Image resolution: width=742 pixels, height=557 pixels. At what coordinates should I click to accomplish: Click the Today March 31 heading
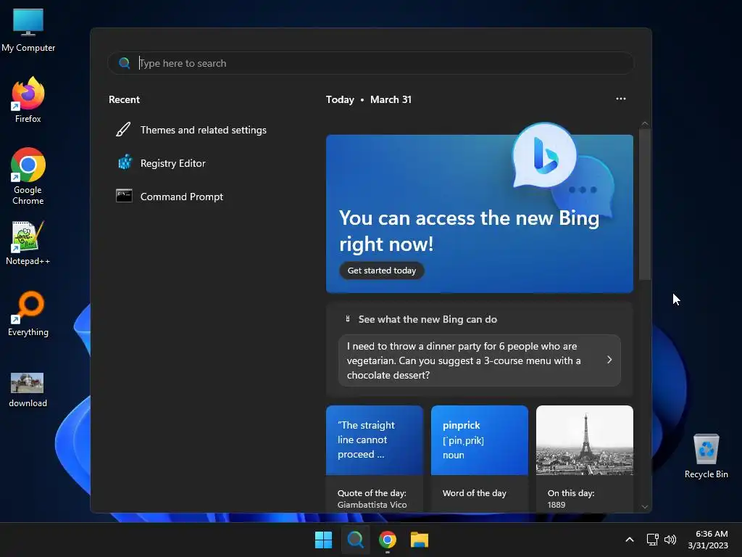point(369,99)
